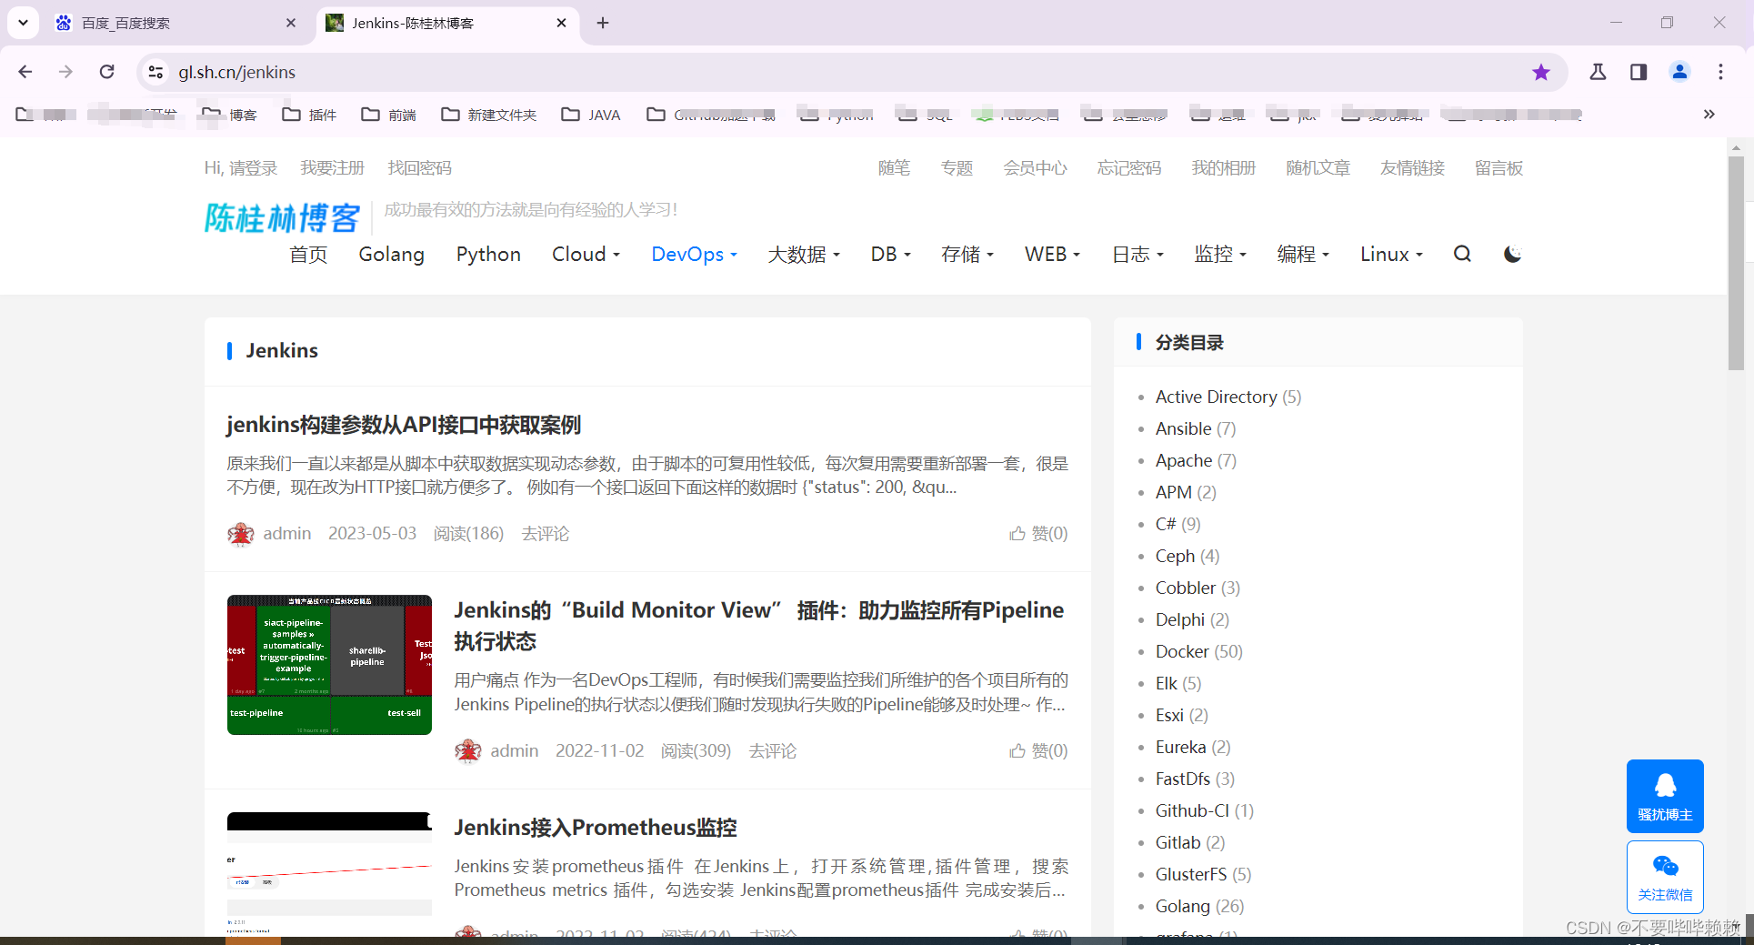Click the 陈桂林博客 logo
This screenshot has width=1754, height=945.
282,218
